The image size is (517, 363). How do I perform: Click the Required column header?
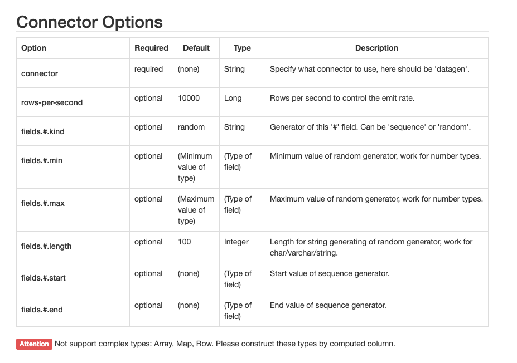click(151, 48)
